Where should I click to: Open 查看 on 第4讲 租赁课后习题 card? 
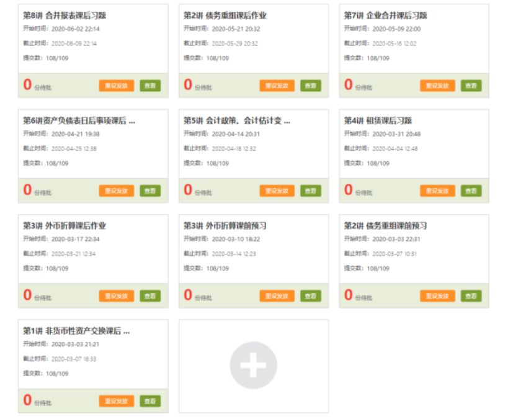click(471, 191)
